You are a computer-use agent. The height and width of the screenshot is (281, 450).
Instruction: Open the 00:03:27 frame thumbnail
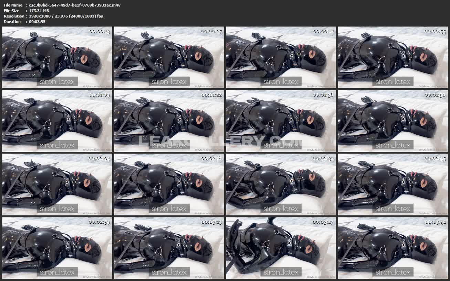pos(281,248)
